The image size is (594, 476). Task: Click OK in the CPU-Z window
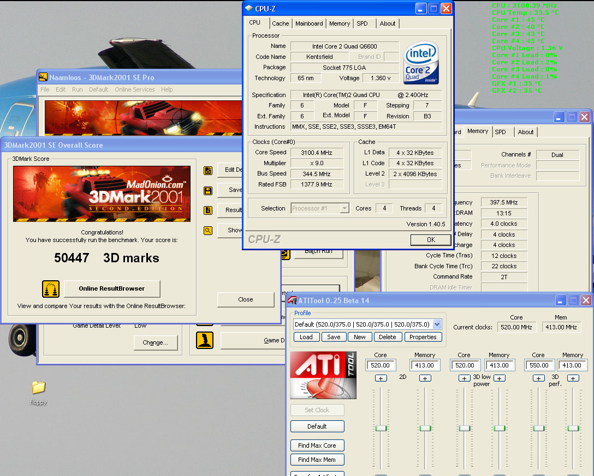[431, 240]
